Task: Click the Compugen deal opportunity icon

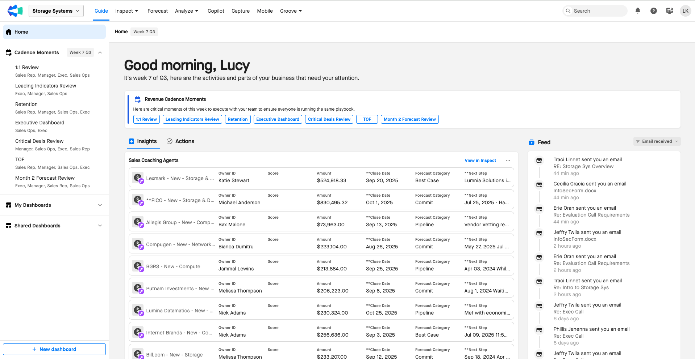Action: (x=138, y=244)
